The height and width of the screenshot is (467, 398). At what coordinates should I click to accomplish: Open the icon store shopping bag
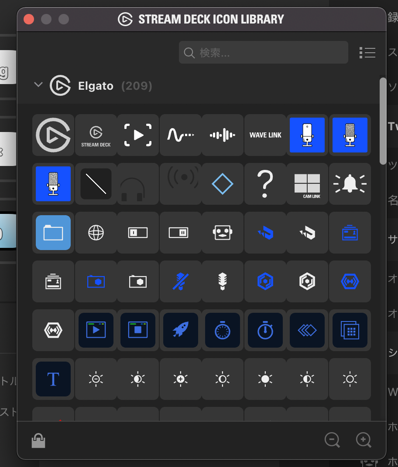pyautogui.click(x=38, y=441)
